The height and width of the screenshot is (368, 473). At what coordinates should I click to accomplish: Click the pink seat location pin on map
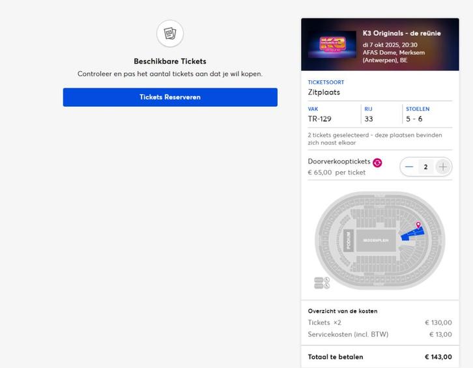(x=418, y=225)
